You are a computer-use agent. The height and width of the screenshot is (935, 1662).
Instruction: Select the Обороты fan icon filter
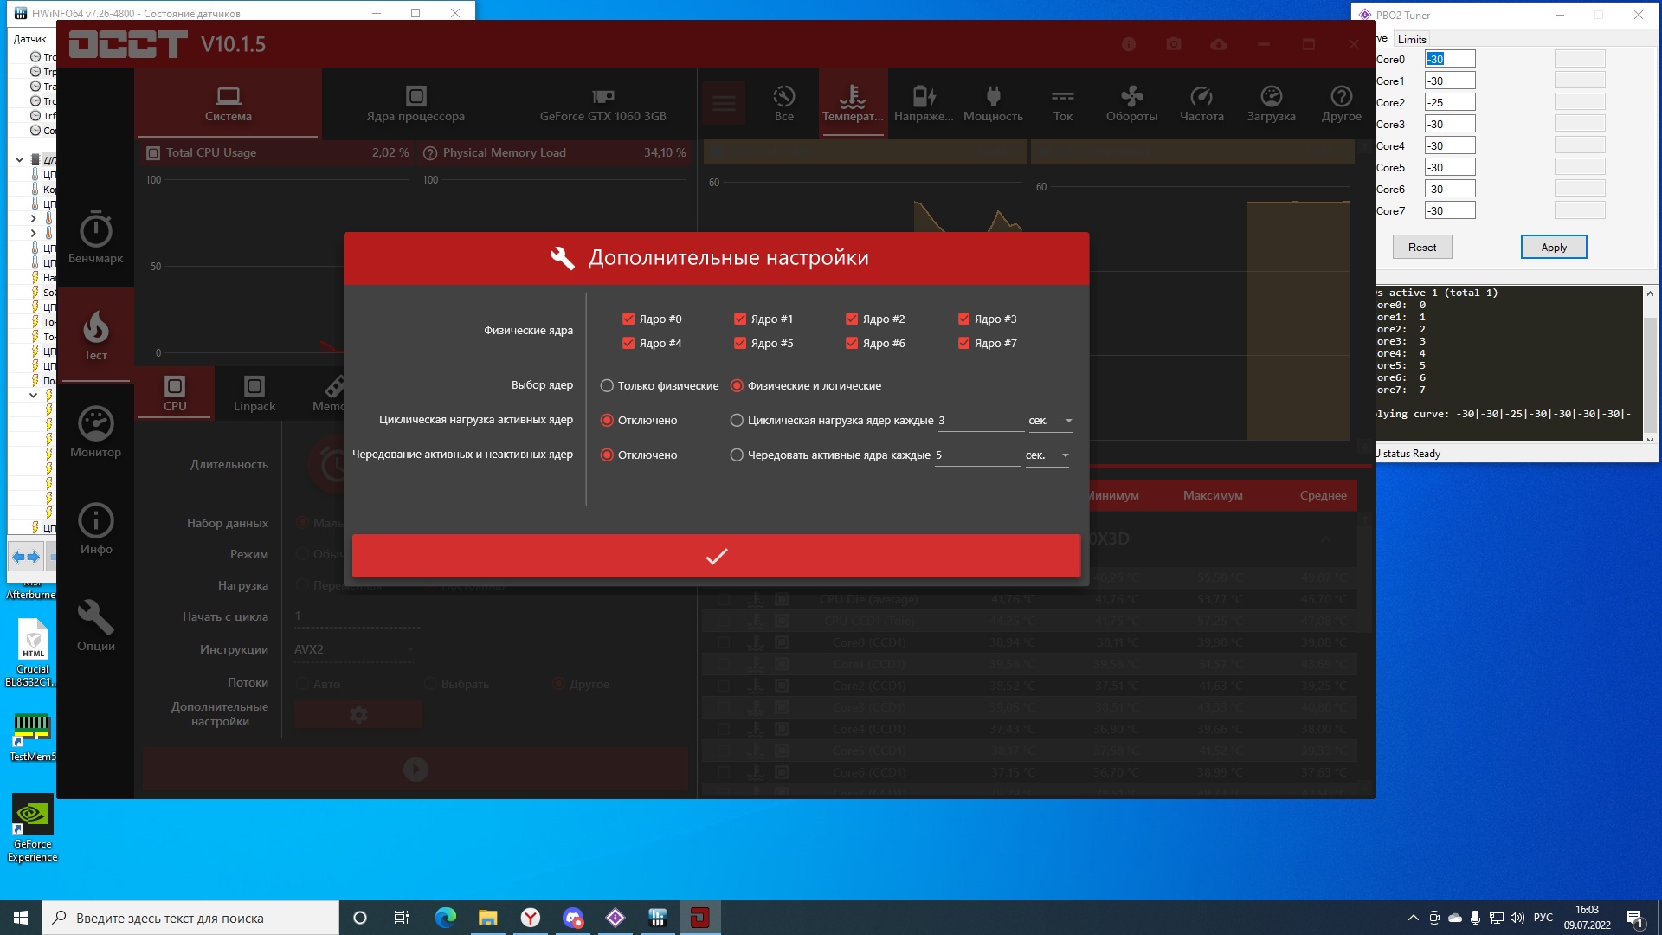pyautogui.click(x=1131, y=96)
